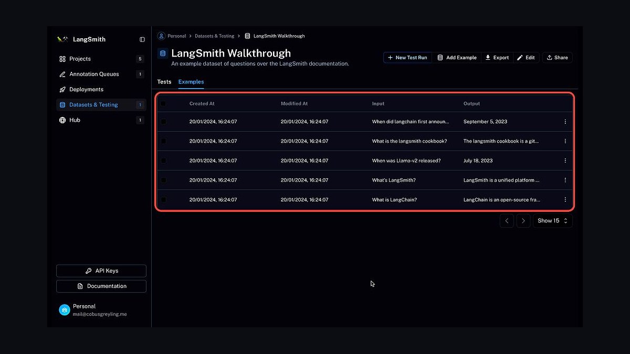Click the Personal user icon in breadcrumb
Viewport: 630px width, 354px height.
coord(162,36)
